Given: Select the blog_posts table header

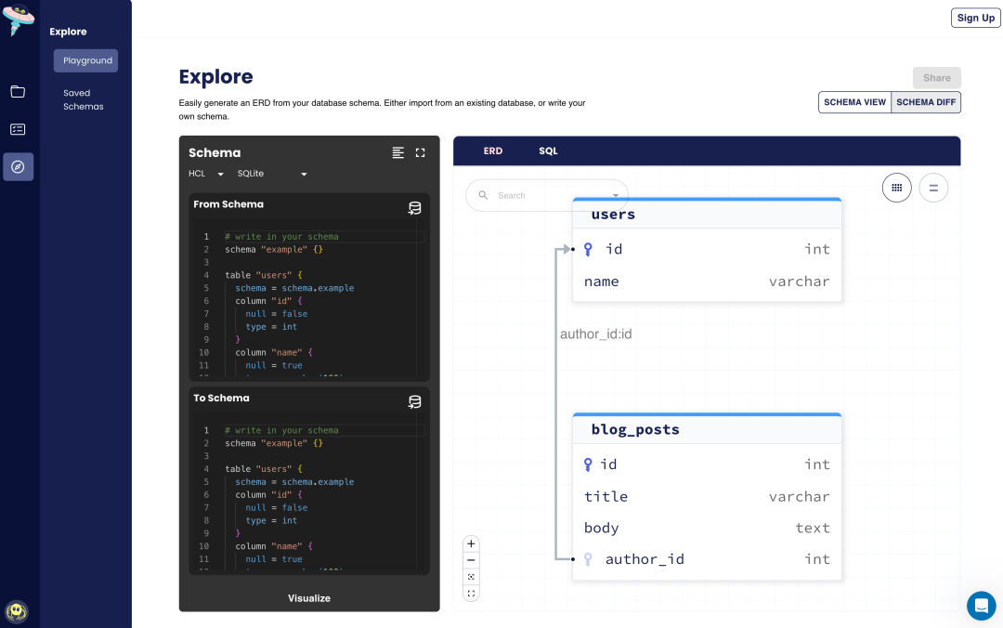Looking at the screenshot, I should [x=707, y=429].
